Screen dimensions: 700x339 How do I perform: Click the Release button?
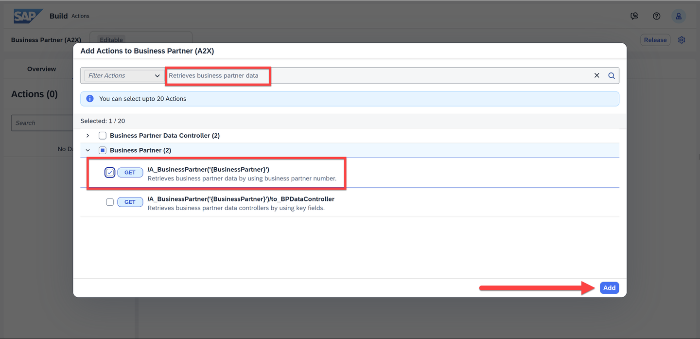655,40
